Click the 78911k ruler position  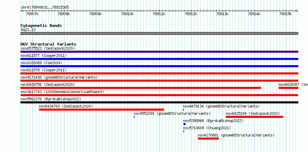159,14
